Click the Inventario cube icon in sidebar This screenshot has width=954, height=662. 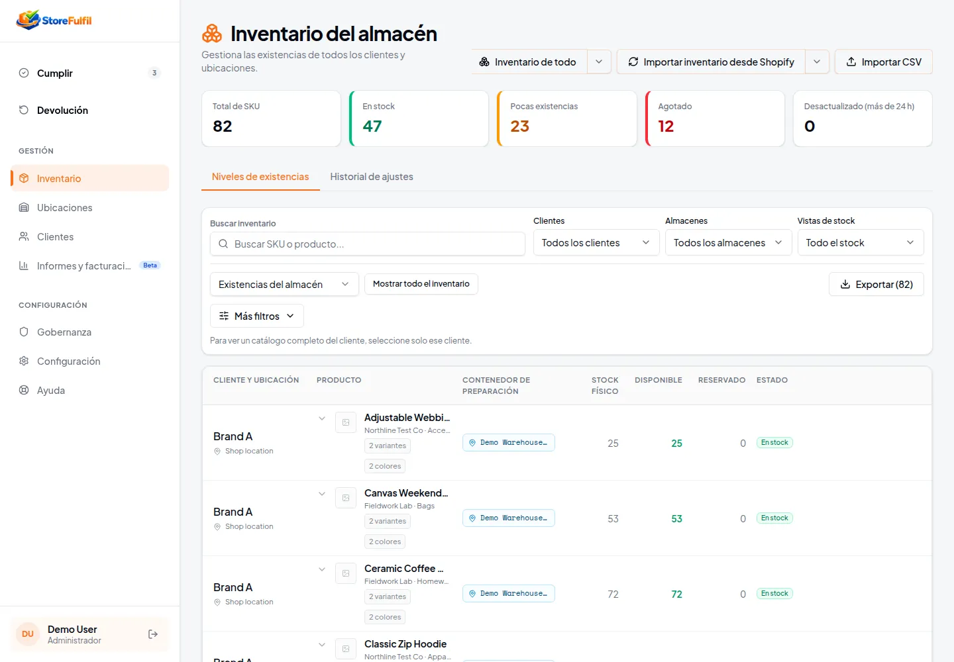pos(24,178)
